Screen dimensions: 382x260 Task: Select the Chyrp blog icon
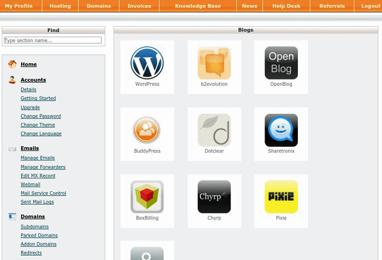pyautogui.click(x=214, y=197)
